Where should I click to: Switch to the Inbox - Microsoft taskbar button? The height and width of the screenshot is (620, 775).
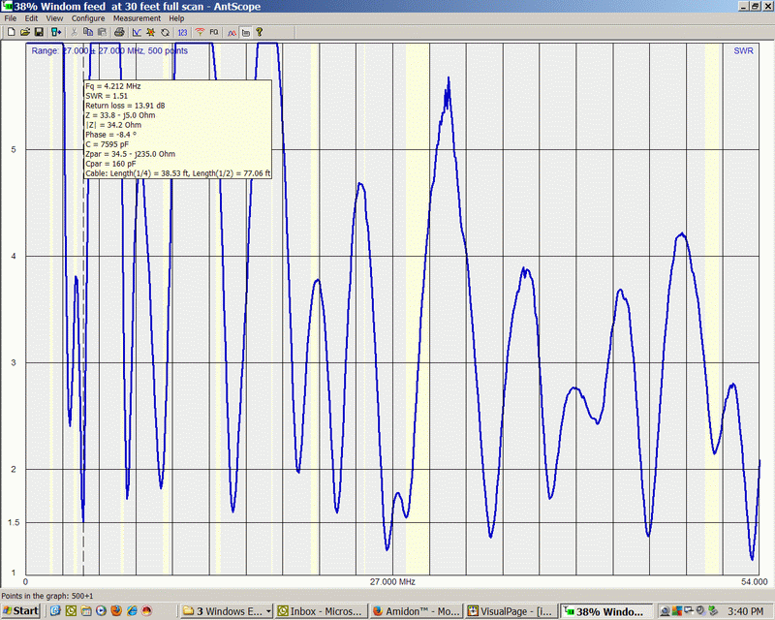[x=322, y=611]
